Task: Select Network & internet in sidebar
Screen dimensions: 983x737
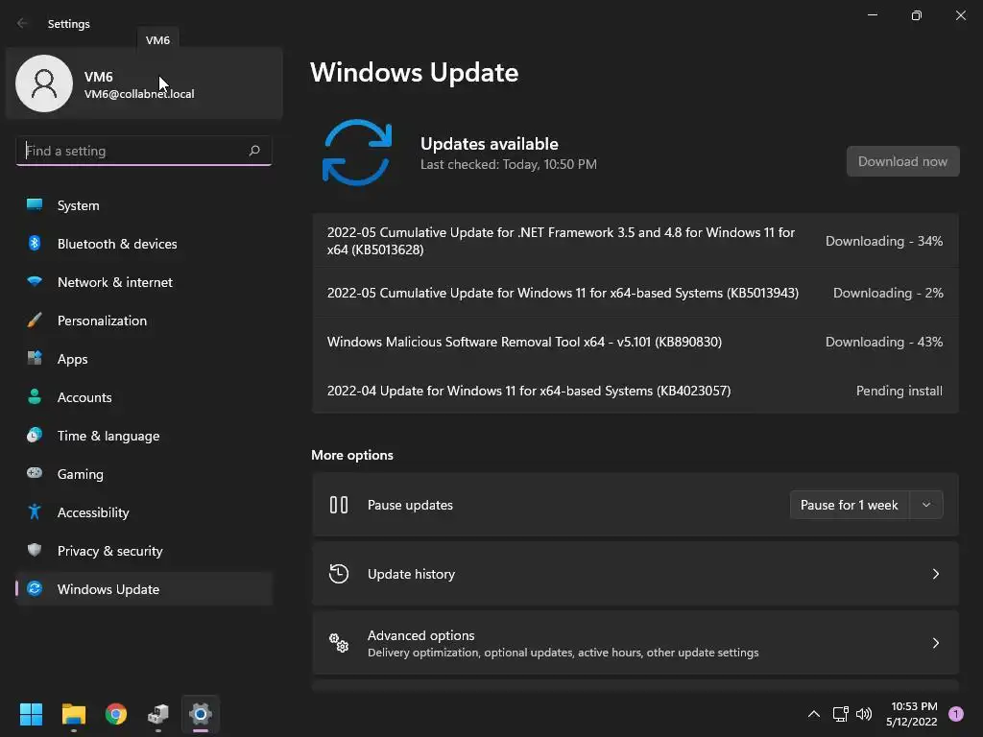Action: pos(144,282)
